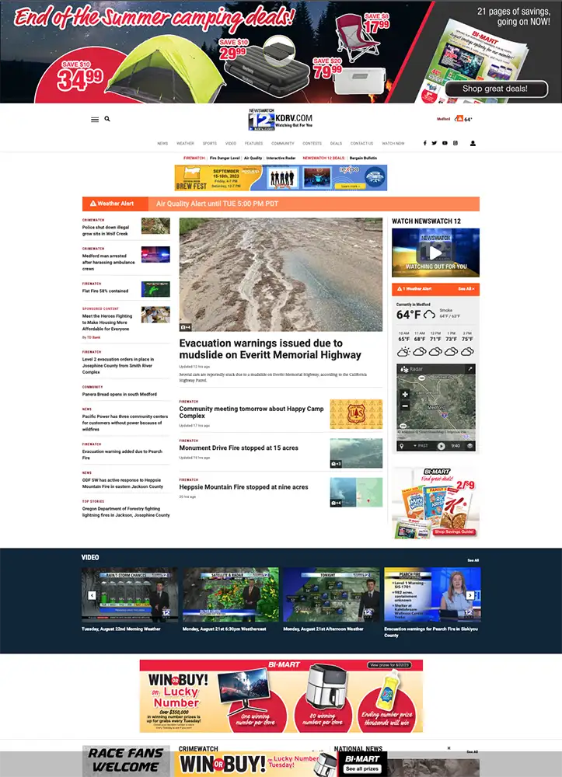Open the Instagram social icon
This screenshot has height=777, width=562.
[456, 143]
